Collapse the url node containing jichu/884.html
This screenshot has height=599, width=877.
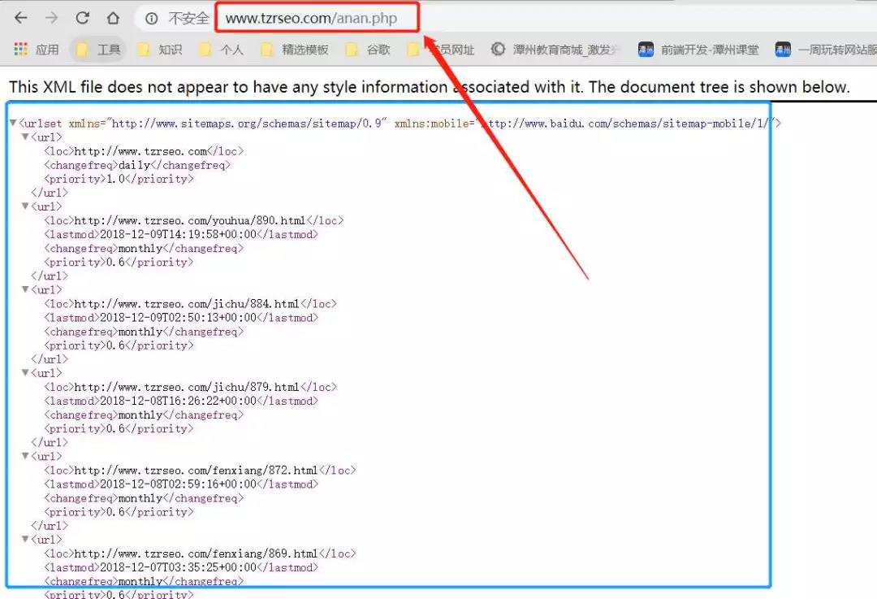(25, 290)
